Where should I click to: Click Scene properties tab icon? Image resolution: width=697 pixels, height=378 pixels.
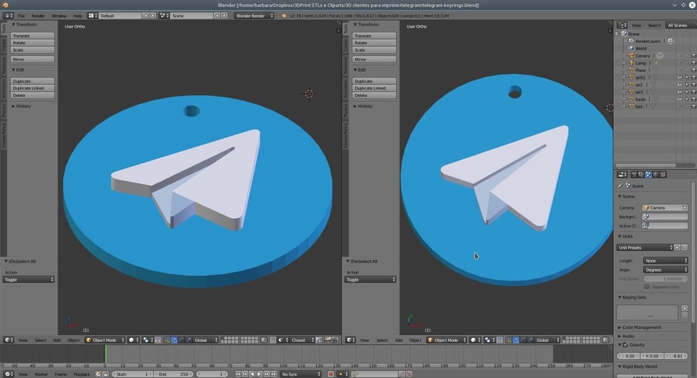[648, 175]
